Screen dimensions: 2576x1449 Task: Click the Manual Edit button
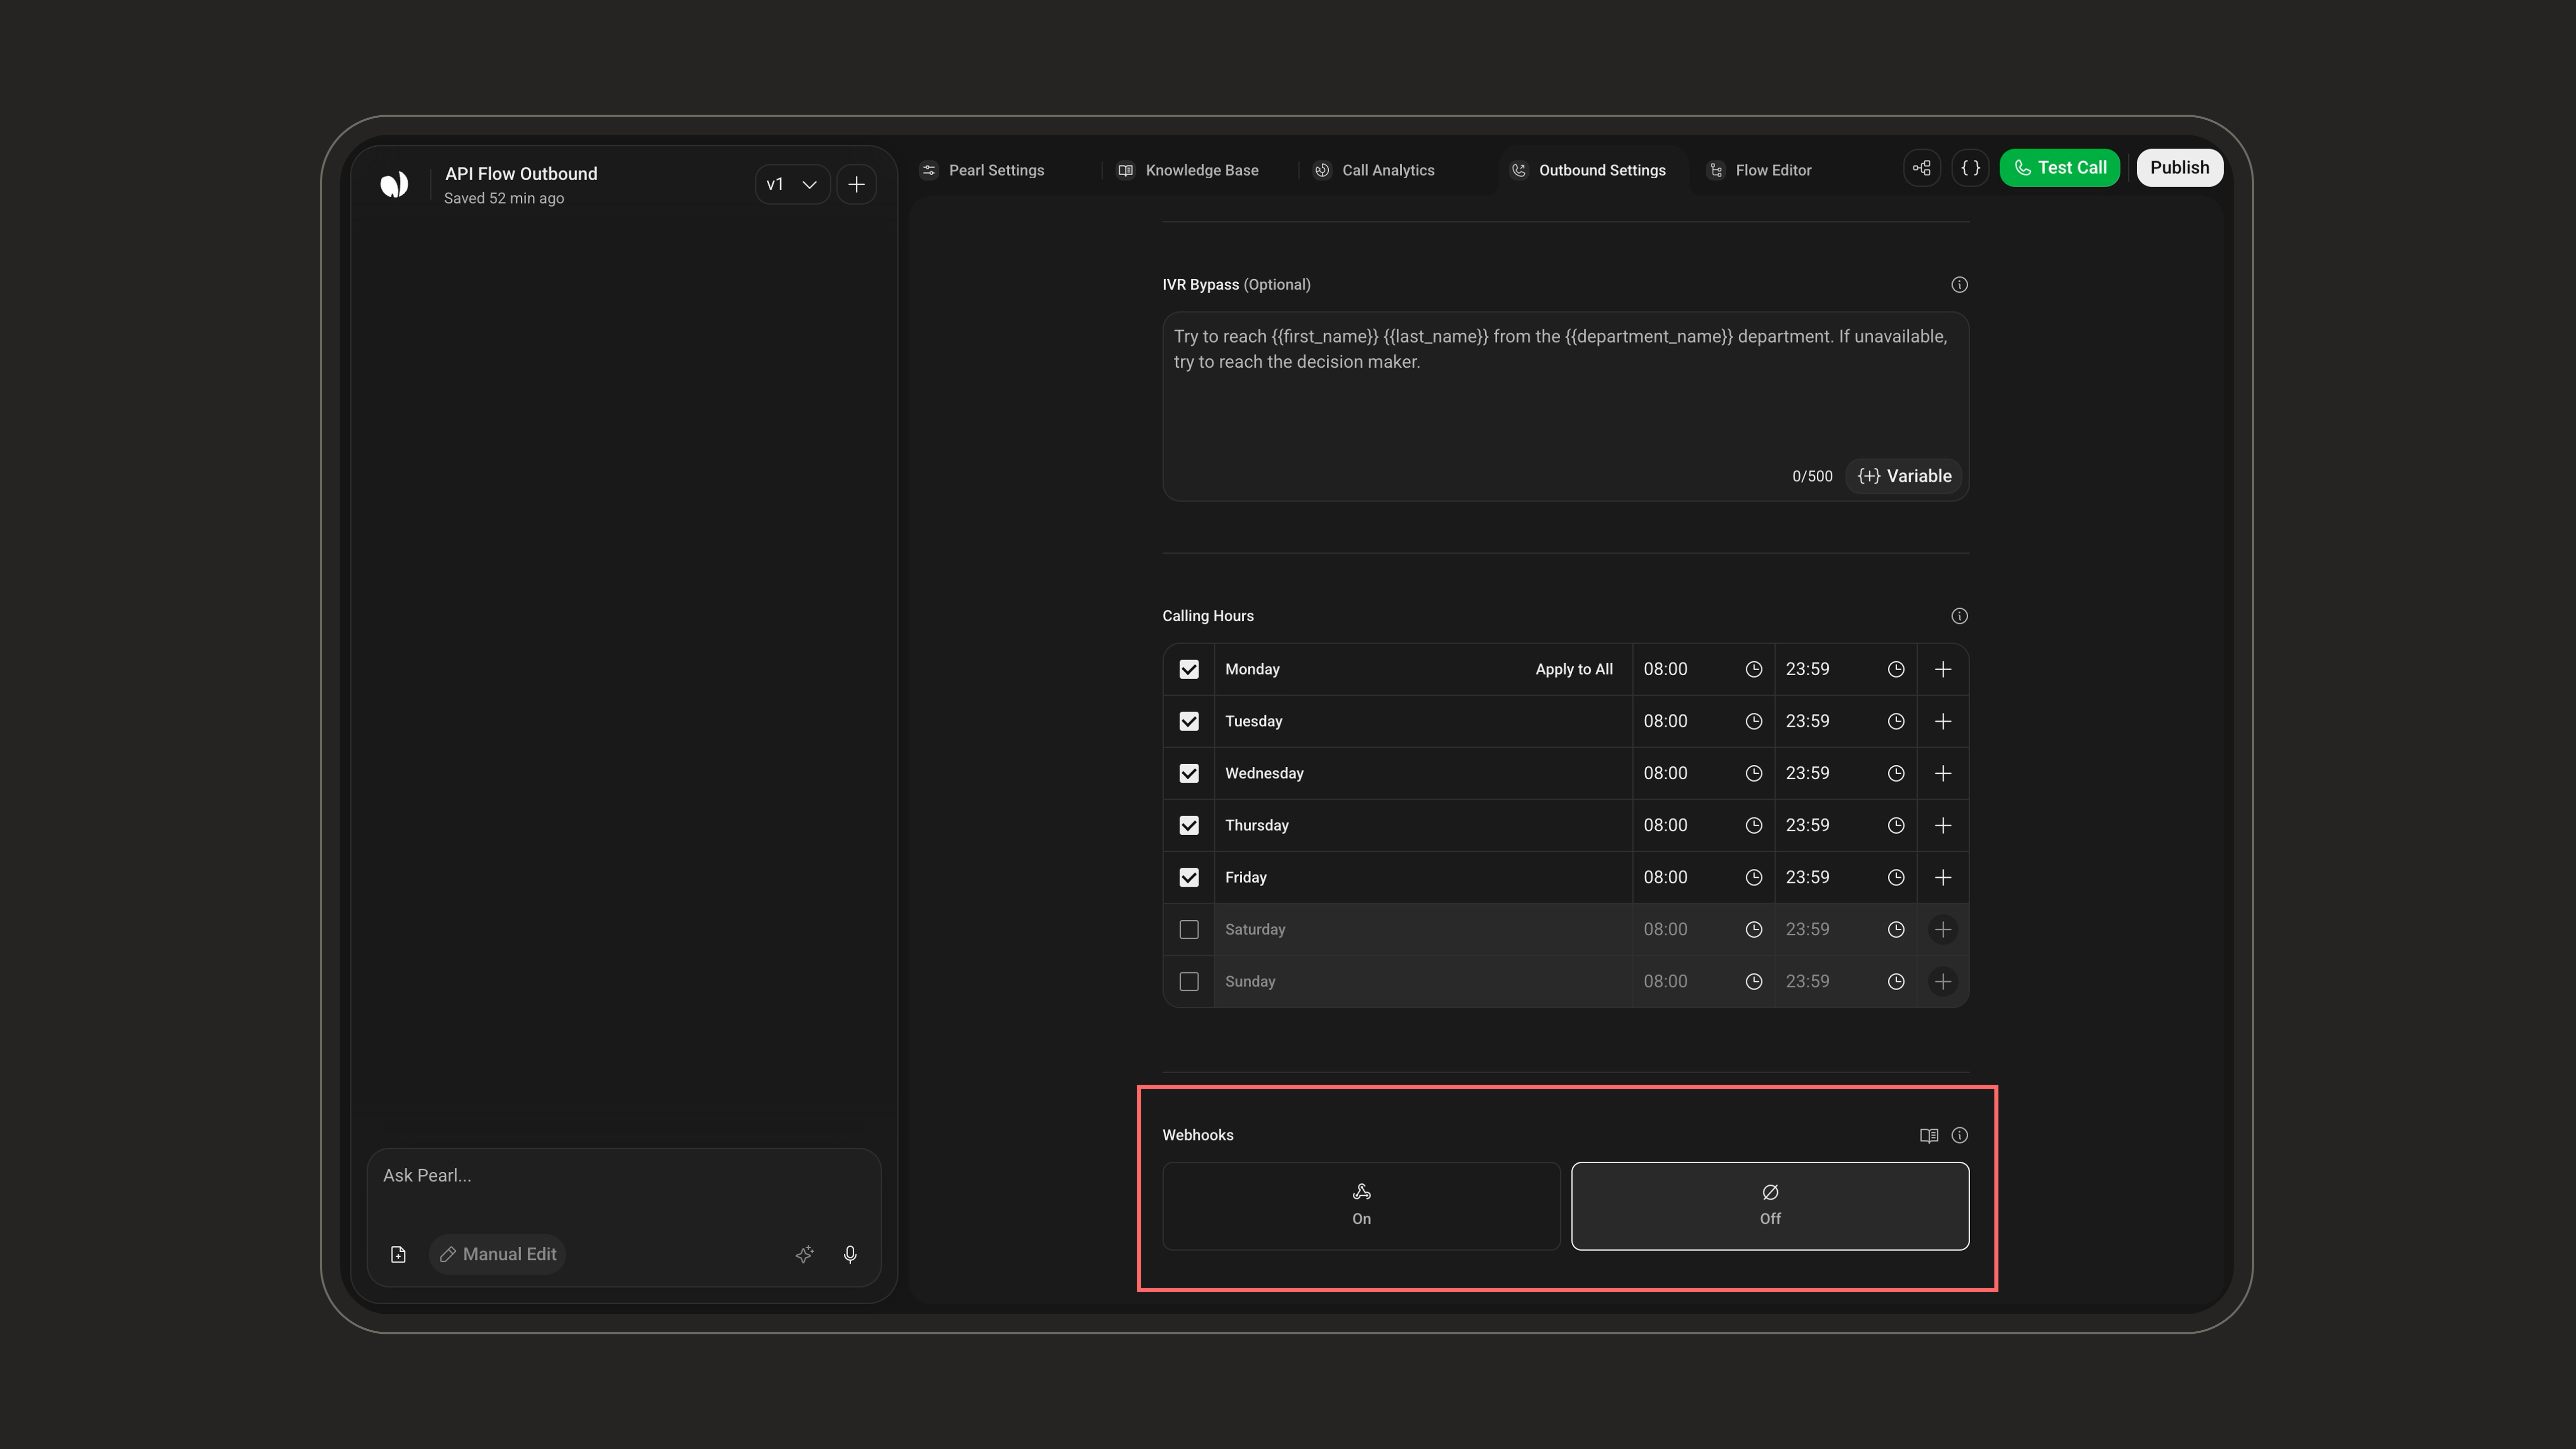point(497,1254)
